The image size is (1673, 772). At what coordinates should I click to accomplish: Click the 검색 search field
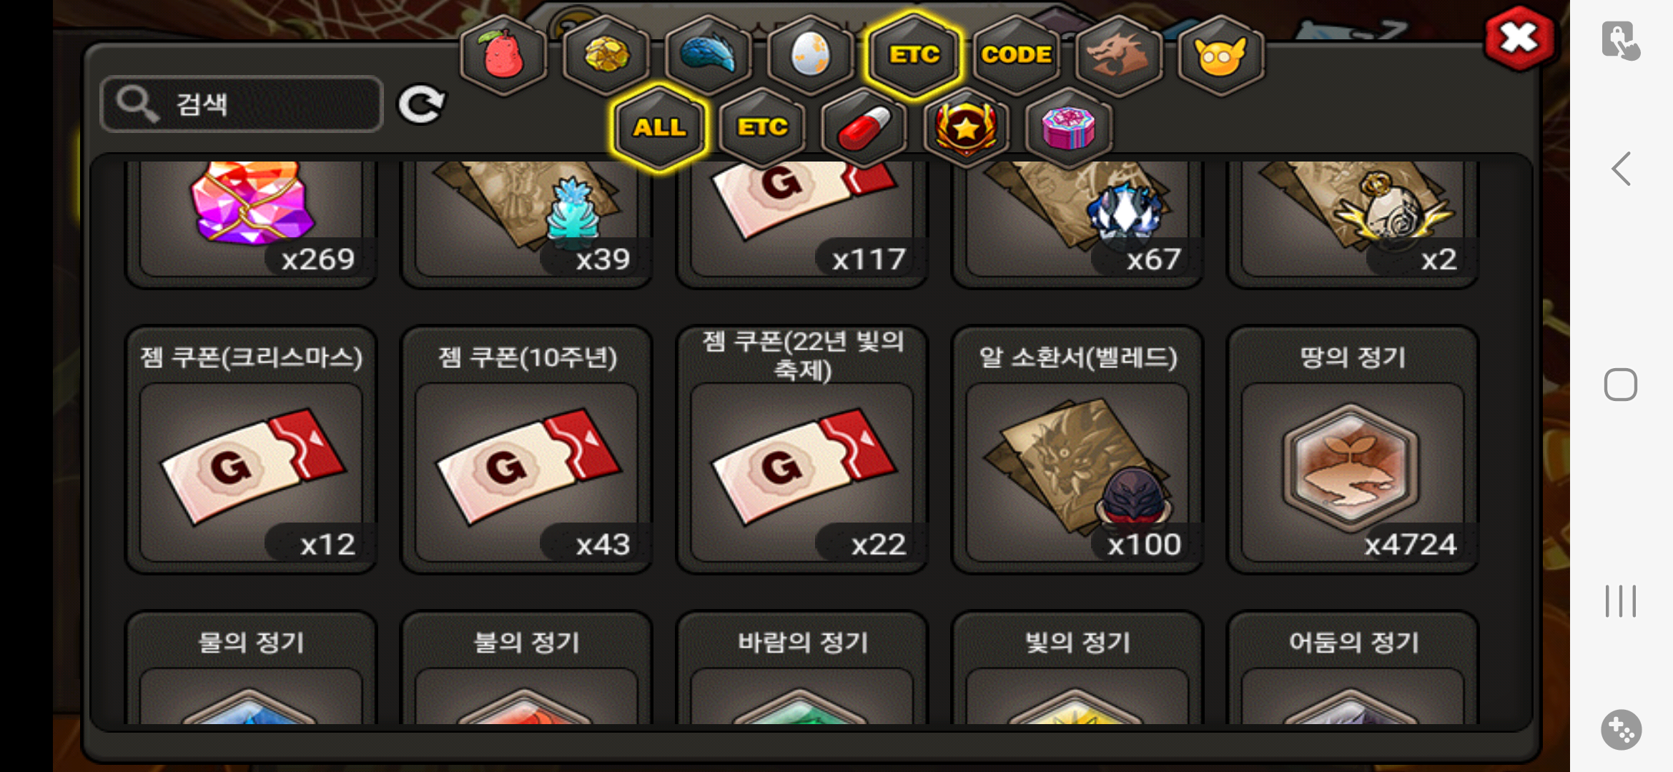[x=242, y=104]
